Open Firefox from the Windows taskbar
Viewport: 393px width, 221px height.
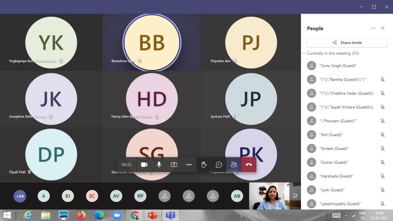[x=81, y=215]
